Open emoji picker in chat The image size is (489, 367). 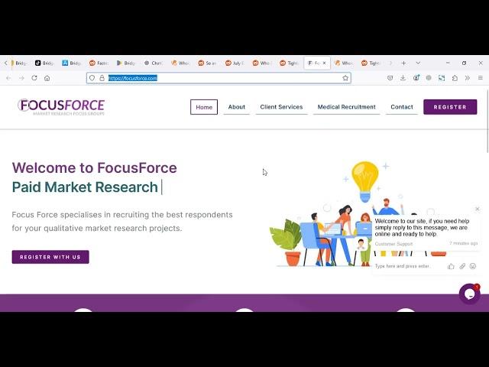tap(473, 266)
